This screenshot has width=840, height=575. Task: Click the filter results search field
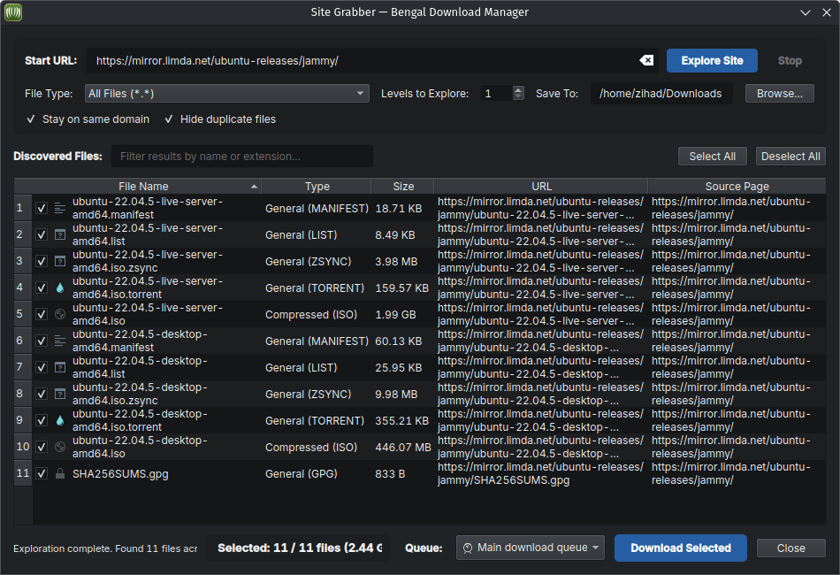241,156
